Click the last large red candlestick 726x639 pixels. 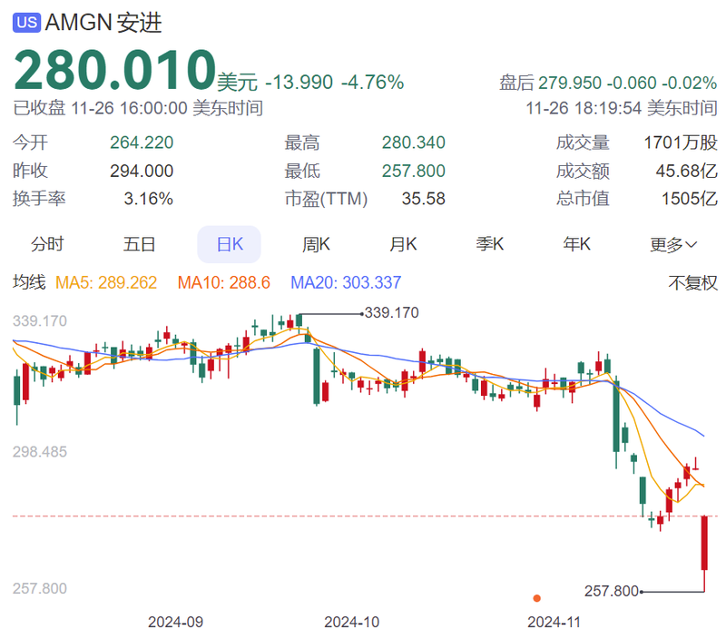pyautogui.click(x=704, y=543)
